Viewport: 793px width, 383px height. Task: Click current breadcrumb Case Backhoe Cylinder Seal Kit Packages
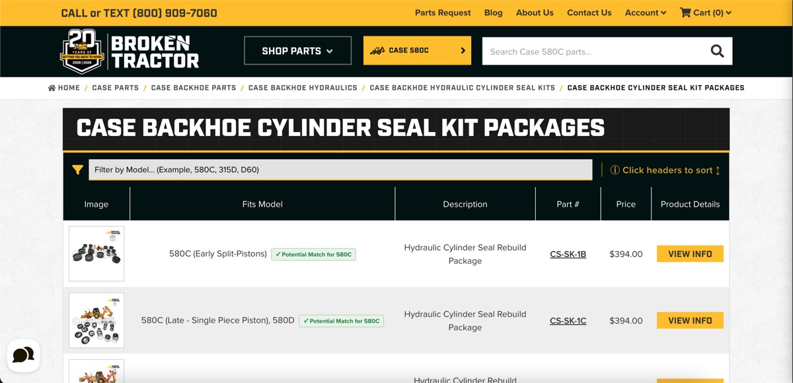coord(656,88)
